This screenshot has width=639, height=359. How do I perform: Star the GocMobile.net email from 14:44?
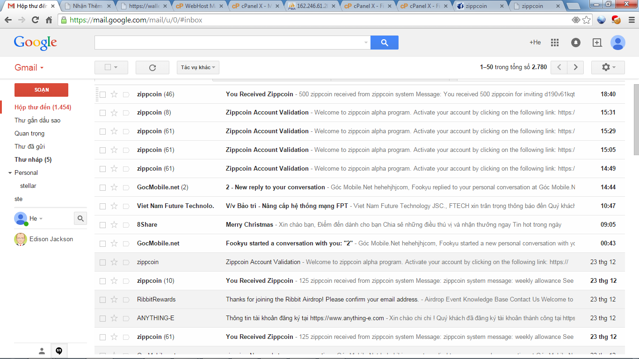click(x=114, y=187)
